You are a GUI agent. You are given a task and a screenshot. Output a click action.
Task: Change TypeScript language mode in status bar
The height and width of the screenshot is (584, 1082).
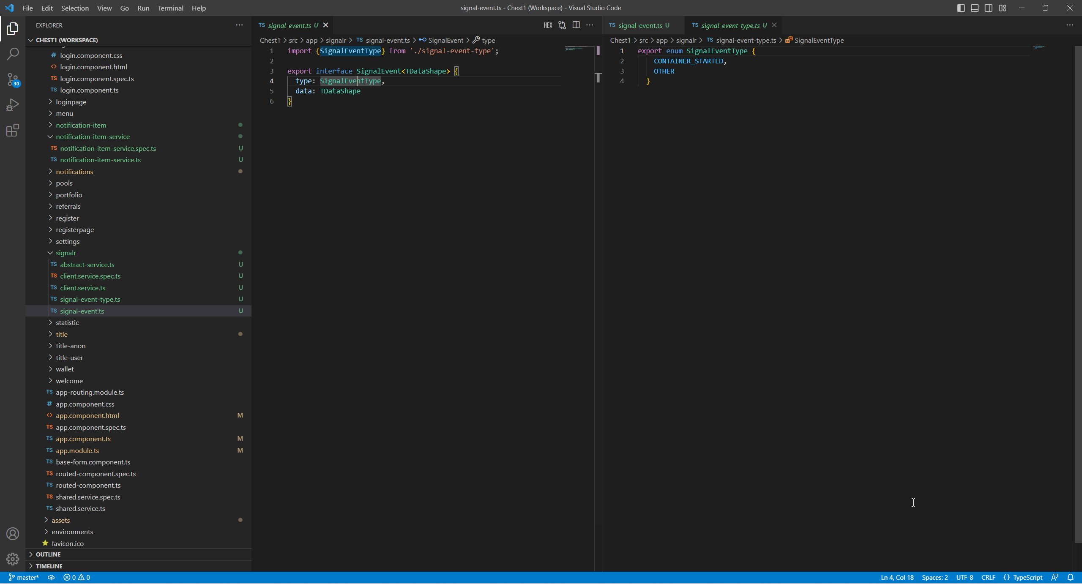click(x=1027, y=577)
